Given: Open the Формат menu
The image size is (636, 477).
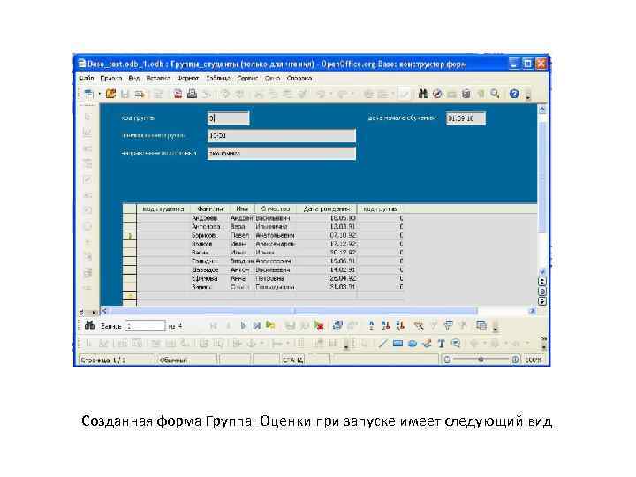Looking at the screenshot, I should click(x=188, y=78).
